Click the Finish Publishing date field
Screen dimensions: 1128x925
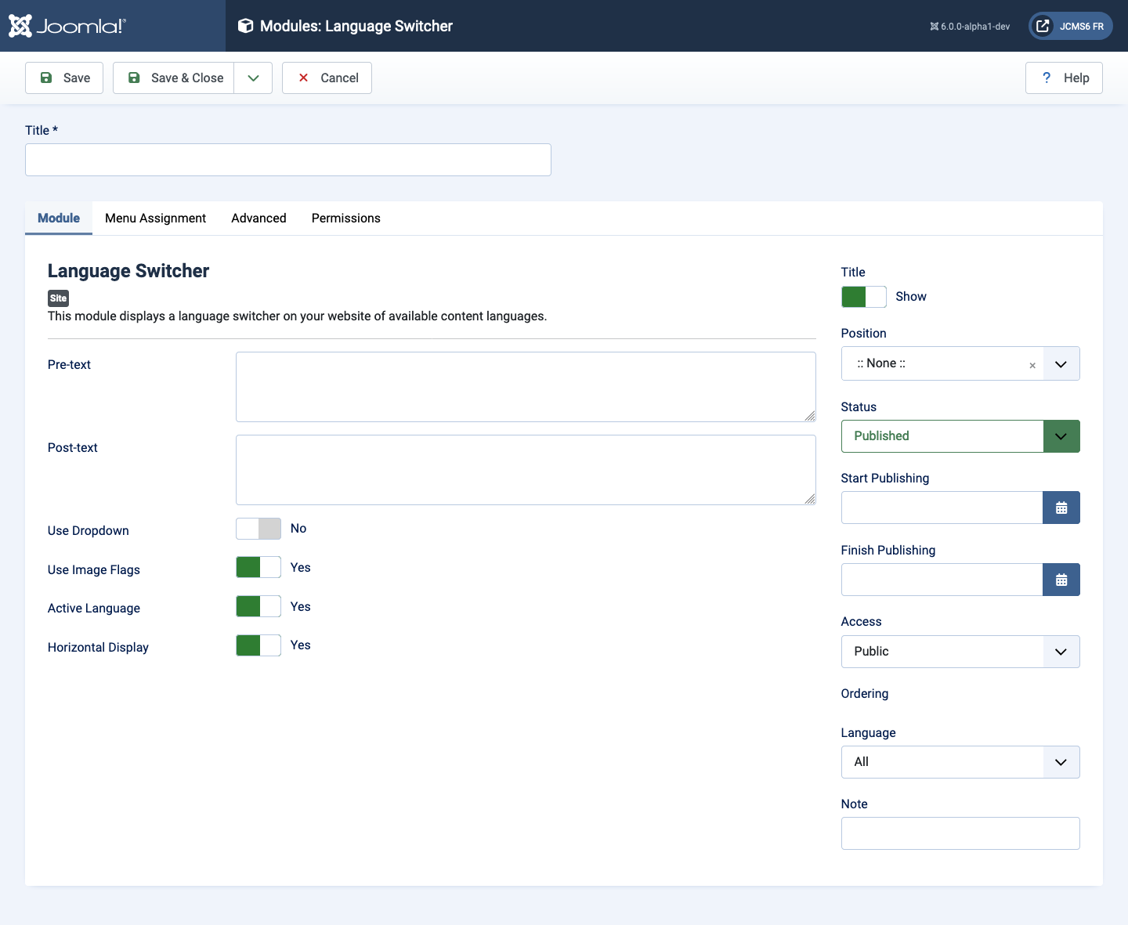(942, 580)
